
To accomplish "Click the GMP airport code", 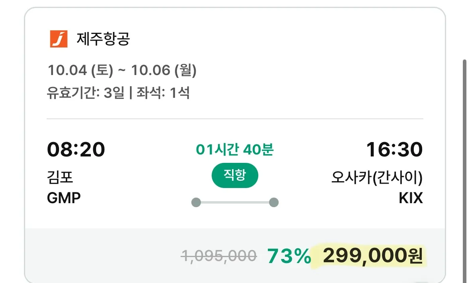I will tap(64, 198).
